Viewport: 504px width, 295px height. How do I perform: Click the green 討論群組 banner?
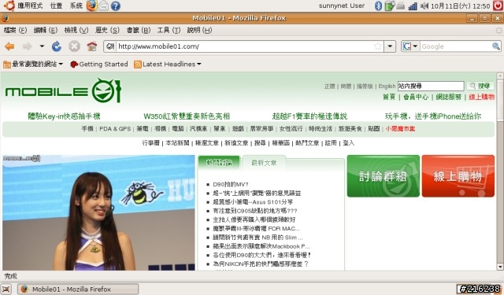[x=384, y=176]
